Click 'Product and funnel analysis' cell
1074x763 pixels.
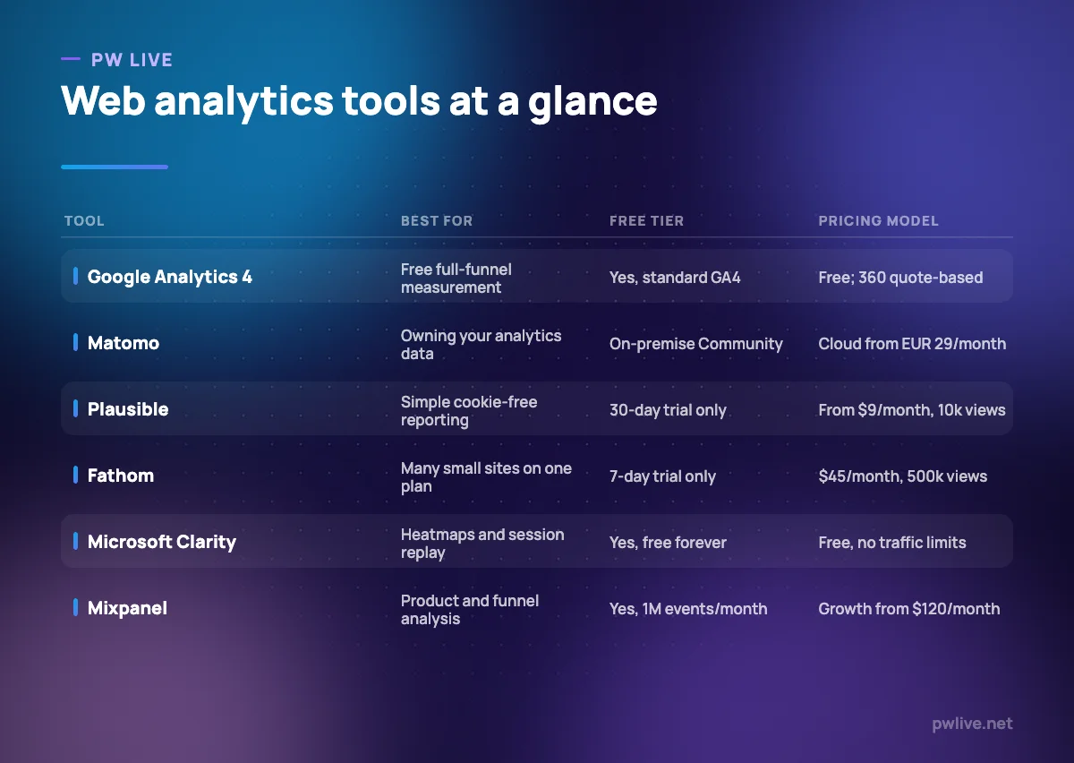pos(470,609)
